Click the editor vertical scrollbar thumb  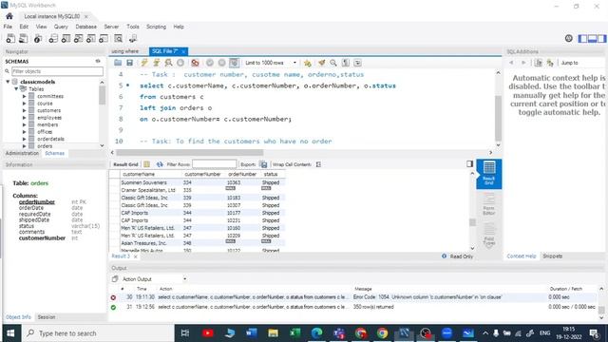coord(498,118)
